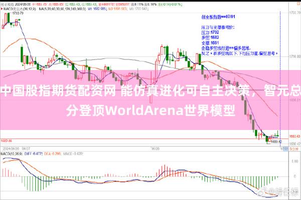Click the DIFF -6.477 value
The height and width of the screenshot is (200, 301).
[x=34, y=153]
